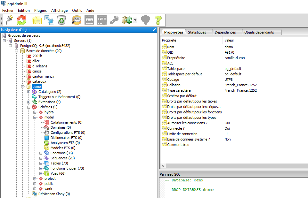Viewport: 308px width, 198px height.
Task: Click the Dictionnaires FTS book icon
Action: point(46,138)
